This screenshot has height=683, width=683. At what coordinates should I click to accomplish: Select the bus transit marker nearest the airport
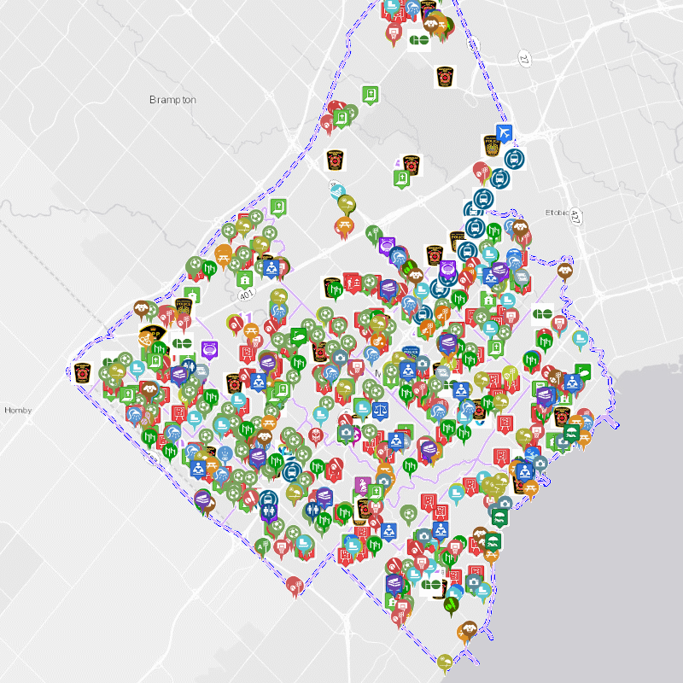coord(513,159)
